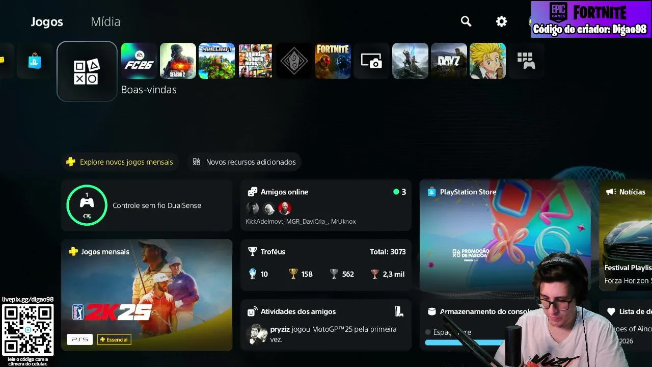This screenshot has width=652, height=367.
Task: Open Explore novos jogos mensais pill
Action: coord(120,162)
